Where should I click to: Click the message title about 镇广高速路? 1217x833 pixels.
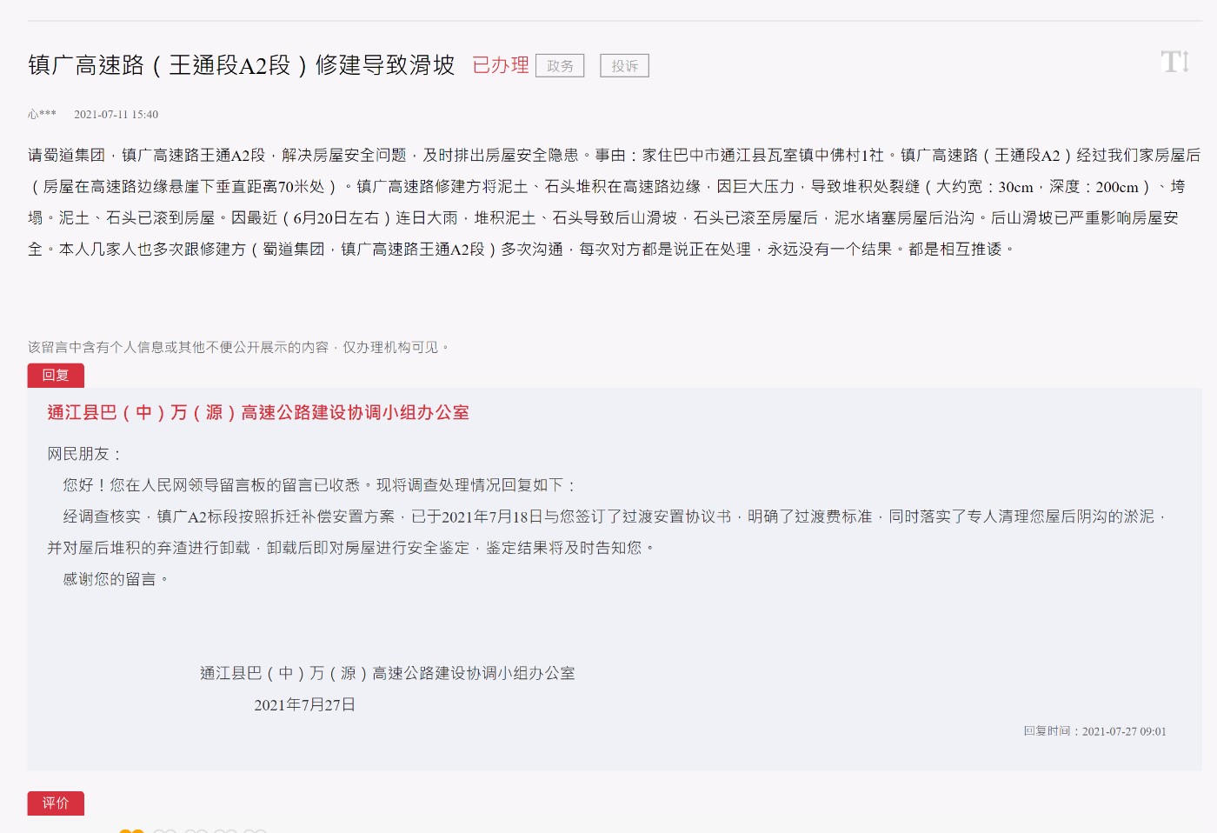[x=242, y=65]
